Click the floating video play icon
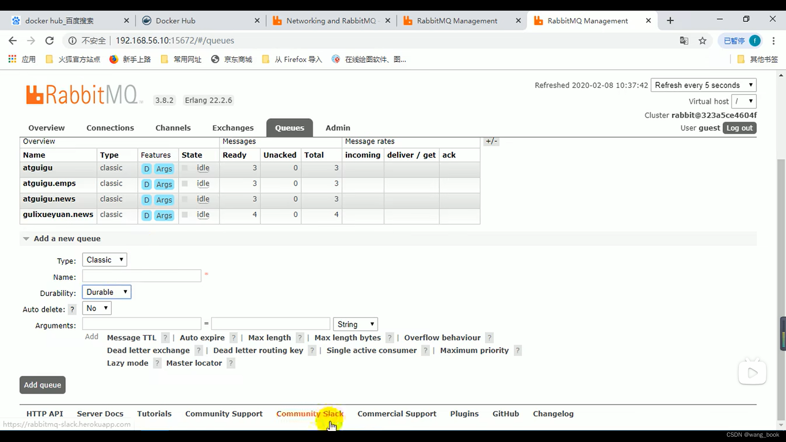Screen dimensions: 786x442 coord(752,372)
